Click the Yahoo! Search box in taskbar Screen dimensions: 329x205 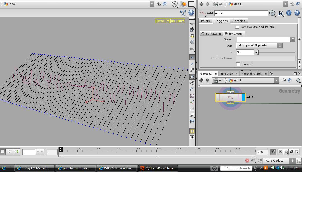(236, 168)
